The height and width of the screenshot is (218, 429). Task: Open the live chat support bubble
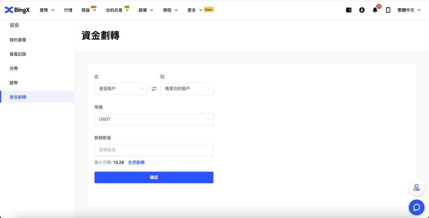tap(417, 207)
